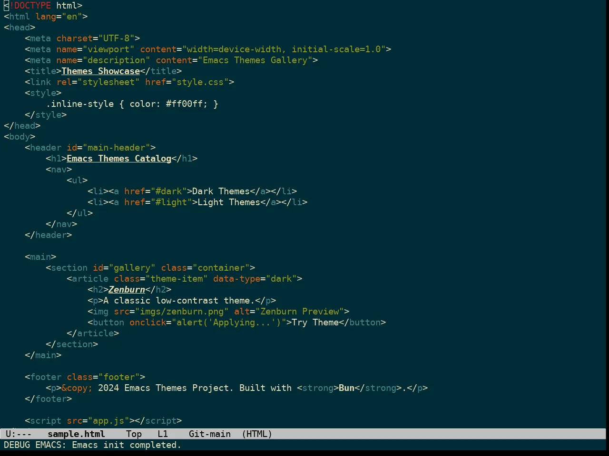
Task: Click the "A classic low-contrast theme." text
Action: click(179, 300)
